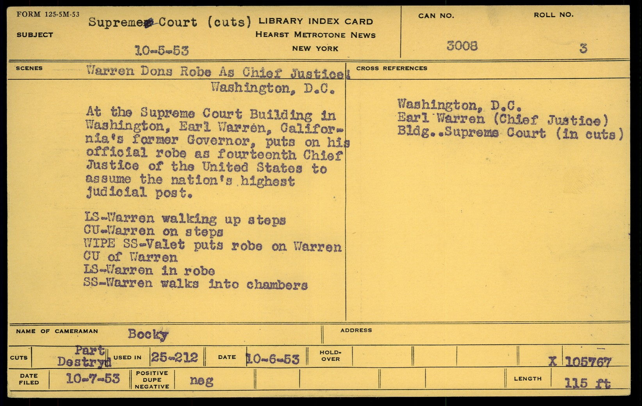Click the "NAME OF CAMERAMAN" label

(57, 331)
